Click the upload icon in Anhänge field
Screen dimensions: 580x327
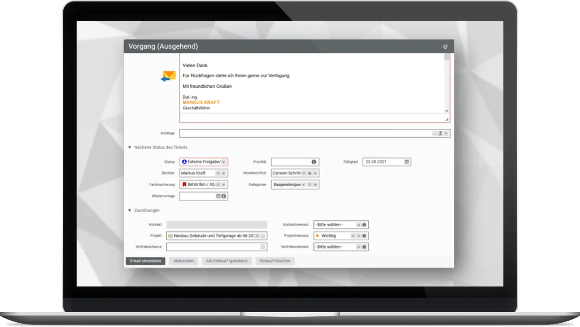pos(440,134)
